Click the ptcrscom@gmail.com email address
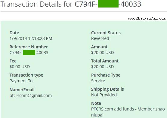The image size is (167, 118). tap(31, 95)
